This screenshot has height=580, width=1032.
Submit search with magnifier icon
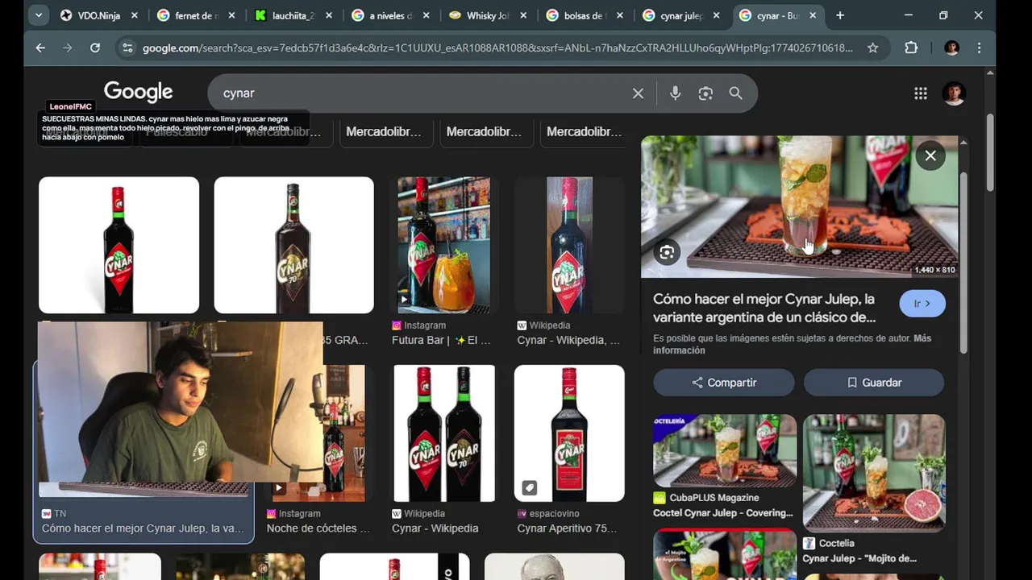(735, 93)
